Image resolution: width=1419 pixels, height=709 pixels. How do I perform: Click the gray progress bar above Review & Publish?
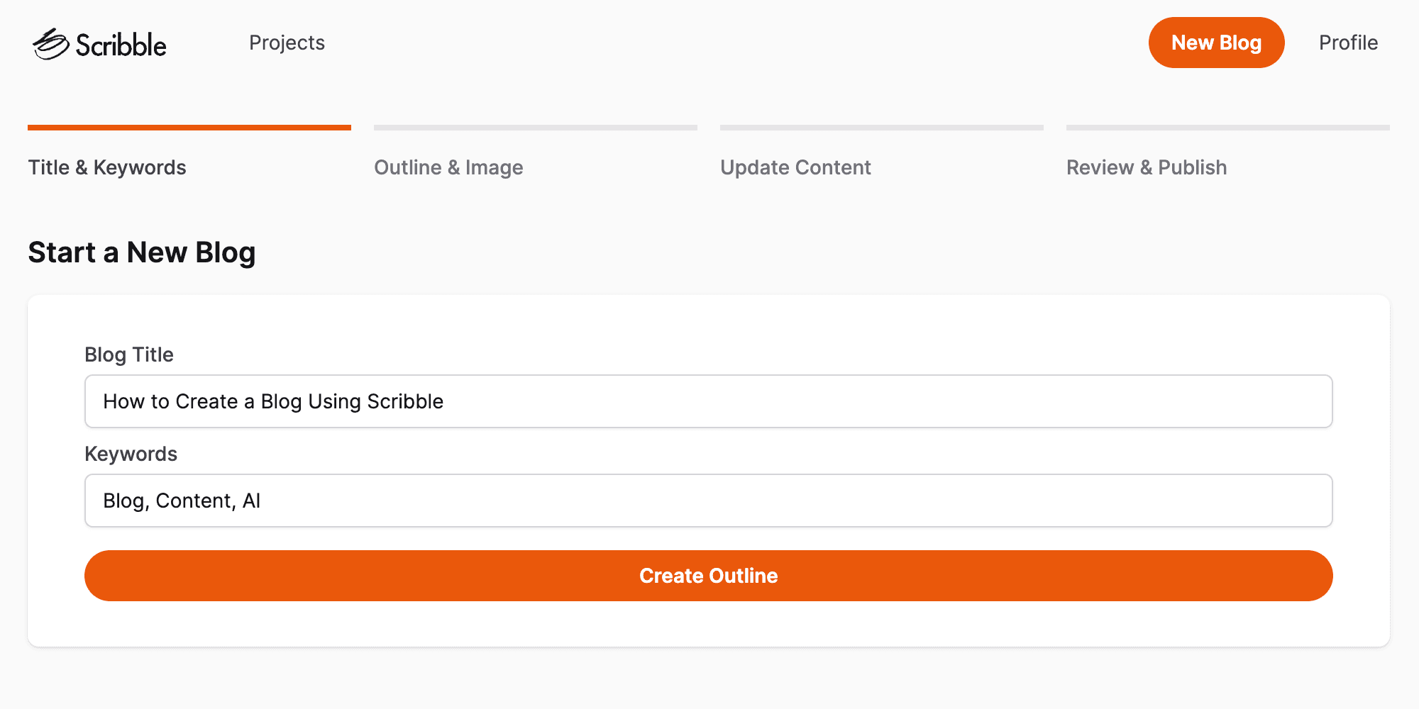pos(1228,128)
